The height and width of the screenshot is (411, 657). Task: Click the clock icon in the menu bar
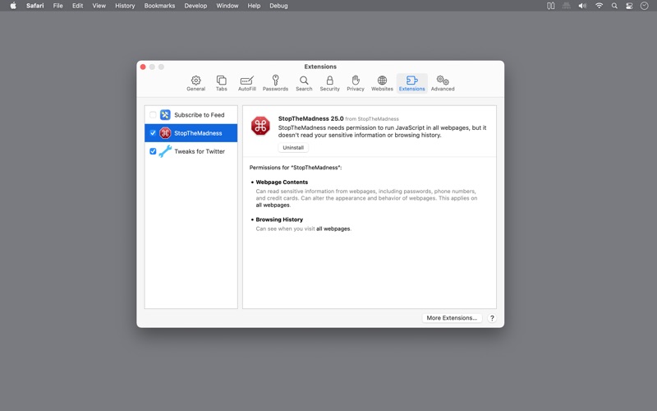click(x=645, y=6)
